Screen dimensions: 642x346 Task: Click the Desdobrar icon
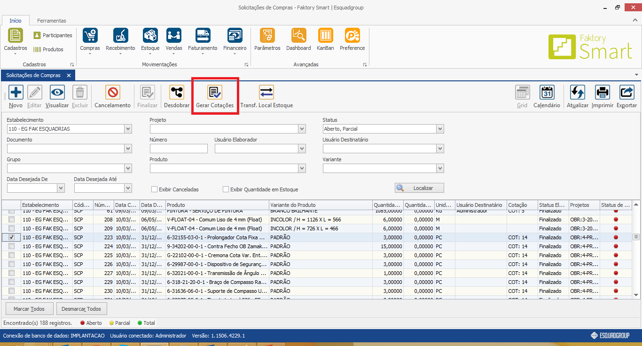[x=177, y=93]
